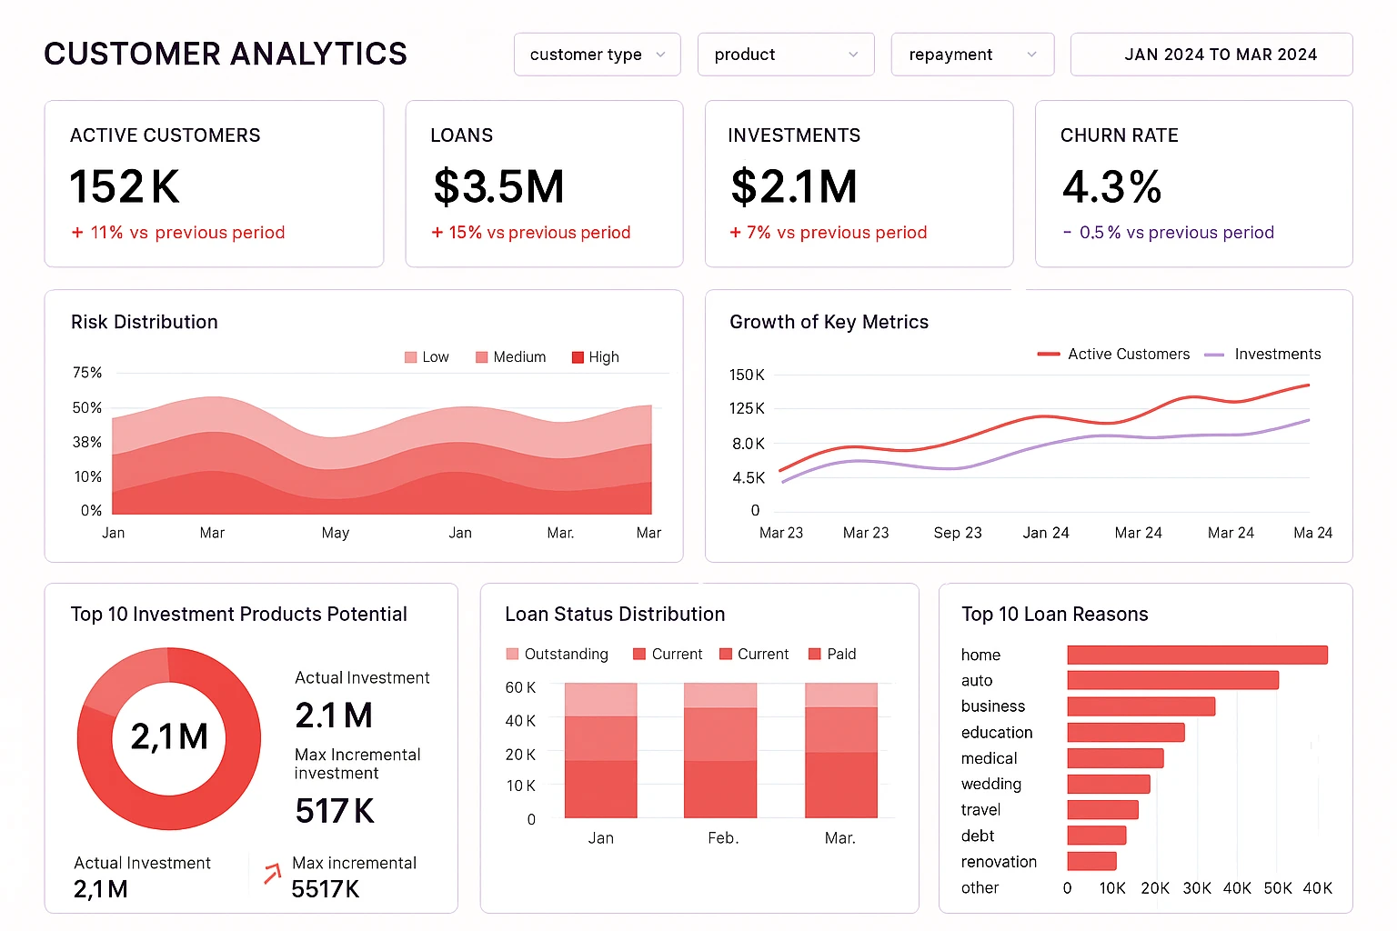Open the customer type dropdown
This screenshot has width=1397, height=931.
[597, 55]
